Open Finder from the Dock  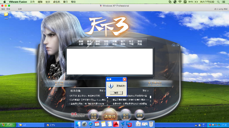coord(78,124)
